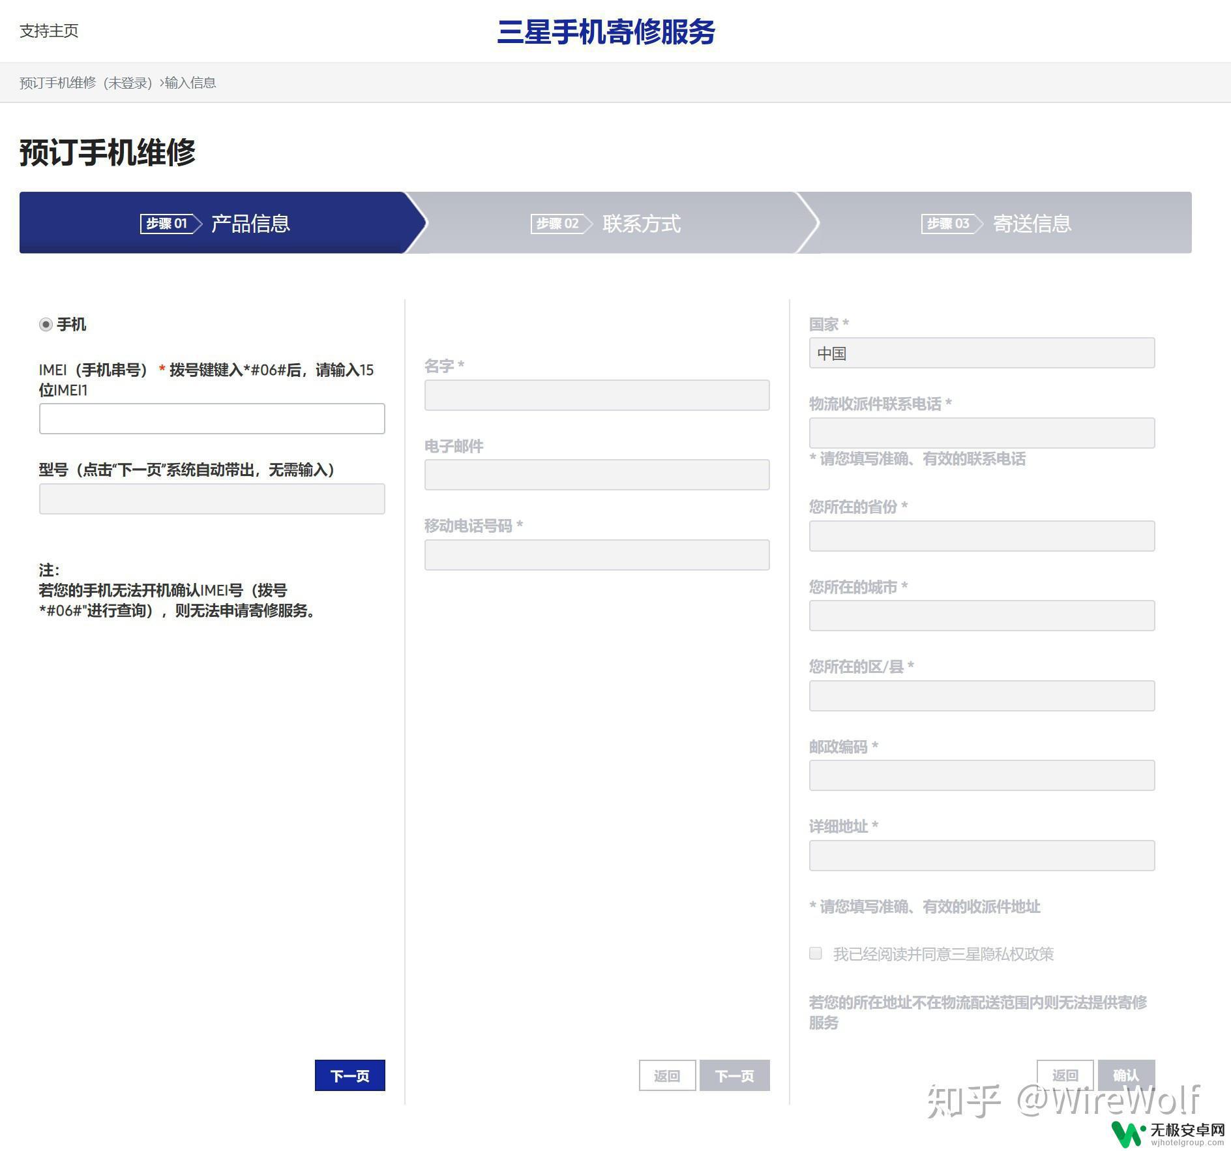Click the 注: IMEI note text
The width and height of the screenshot is (1231, 1151).
pyautogui.click(x=178, y=591)
